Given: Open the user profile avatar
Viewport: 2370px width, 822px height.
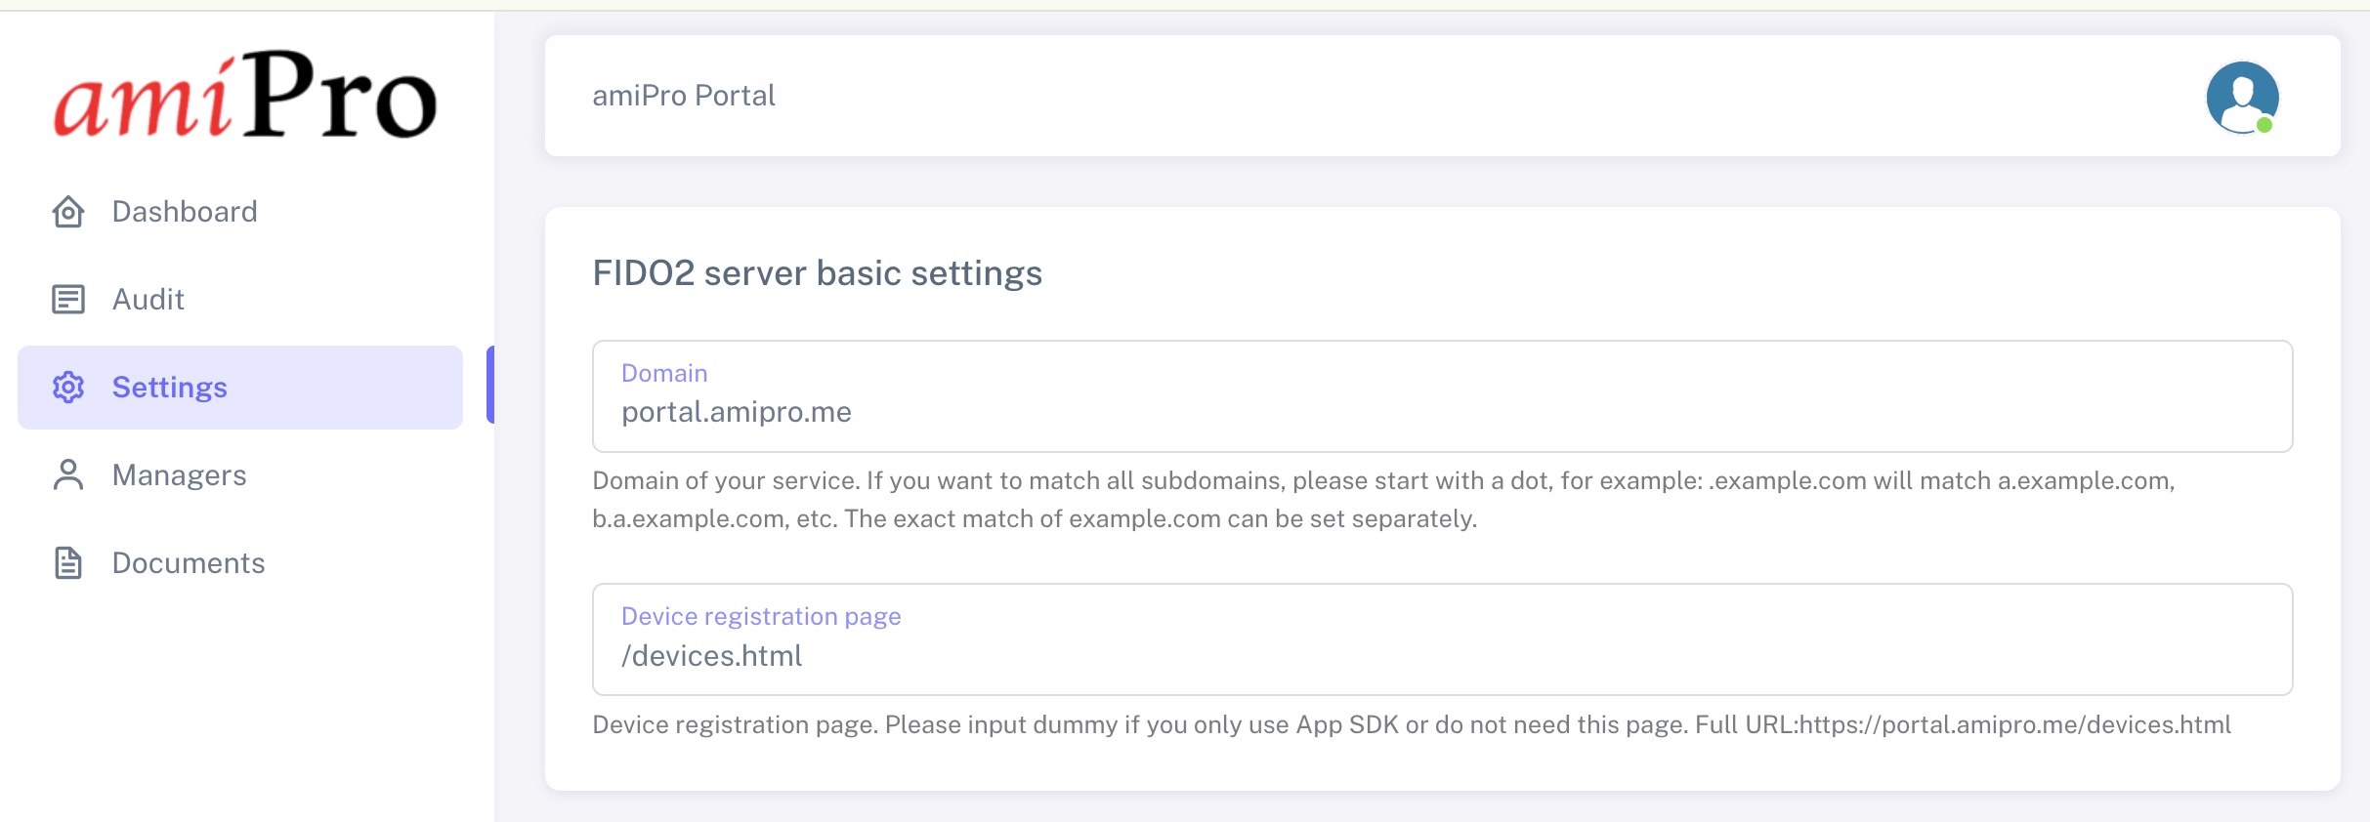Looking at the screenshot, I should 2241,96.
